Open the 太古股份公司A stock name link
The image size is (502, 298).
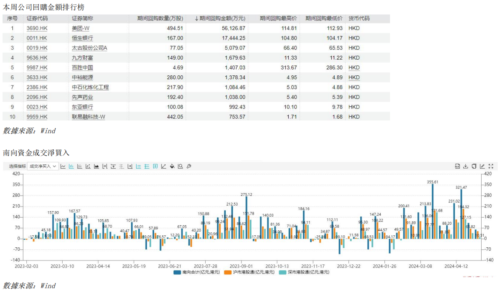tap(89, 48)
